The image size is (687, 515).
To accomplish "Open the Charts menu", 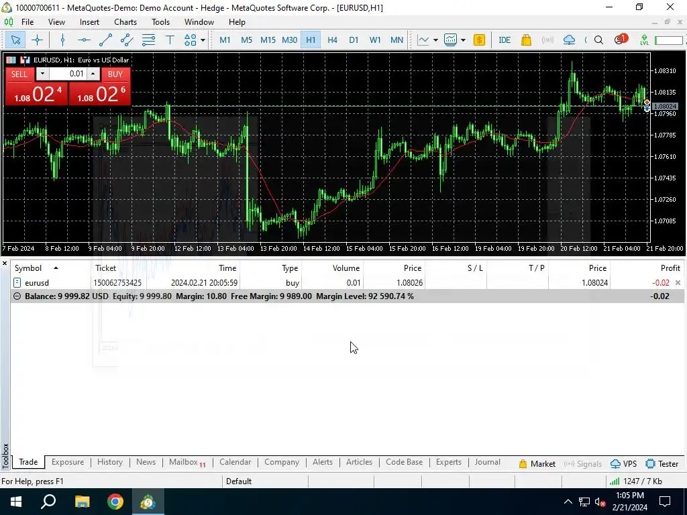I will 125,22.
